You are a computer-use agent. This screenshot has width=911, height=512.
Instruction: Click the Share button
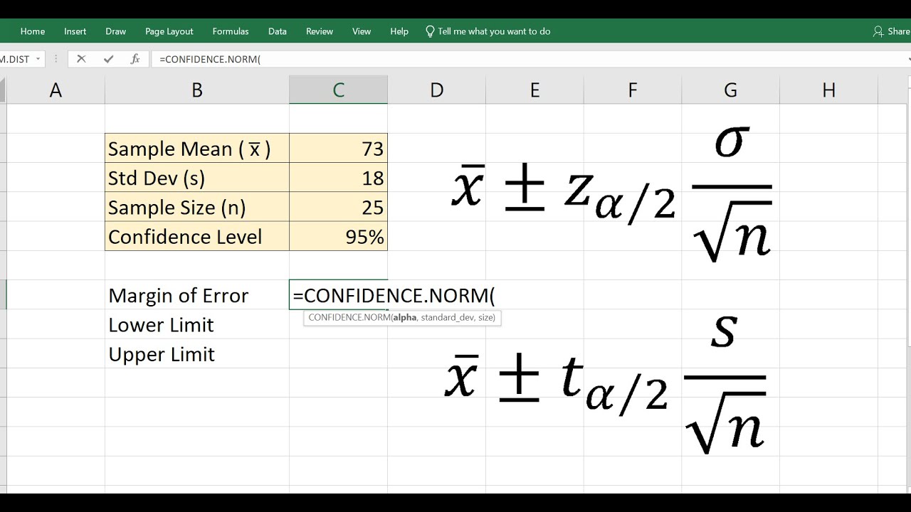pos(892,31)
